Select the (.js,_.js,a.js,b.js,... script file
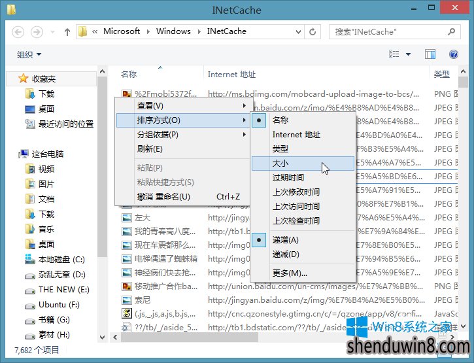The width and height of the screenshot is (474, 363). tap(158, 314)
